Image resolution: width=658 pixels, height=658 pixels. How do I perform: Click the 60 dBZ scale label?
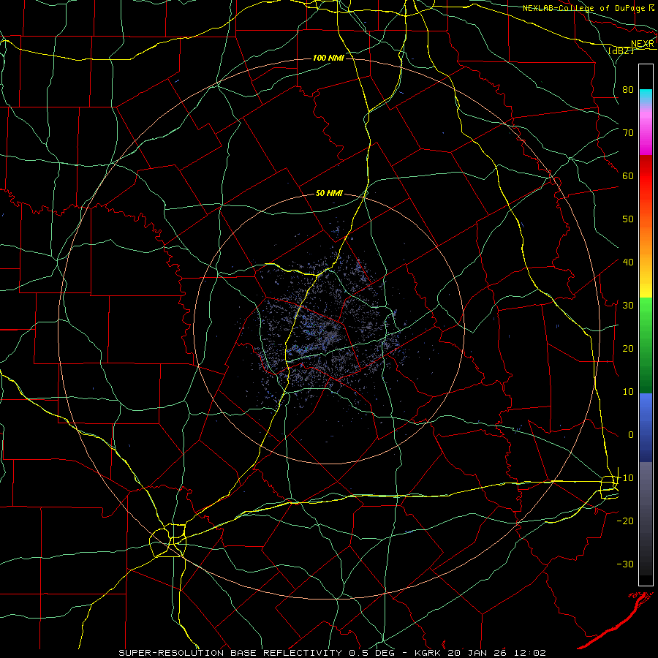point(628,175)
